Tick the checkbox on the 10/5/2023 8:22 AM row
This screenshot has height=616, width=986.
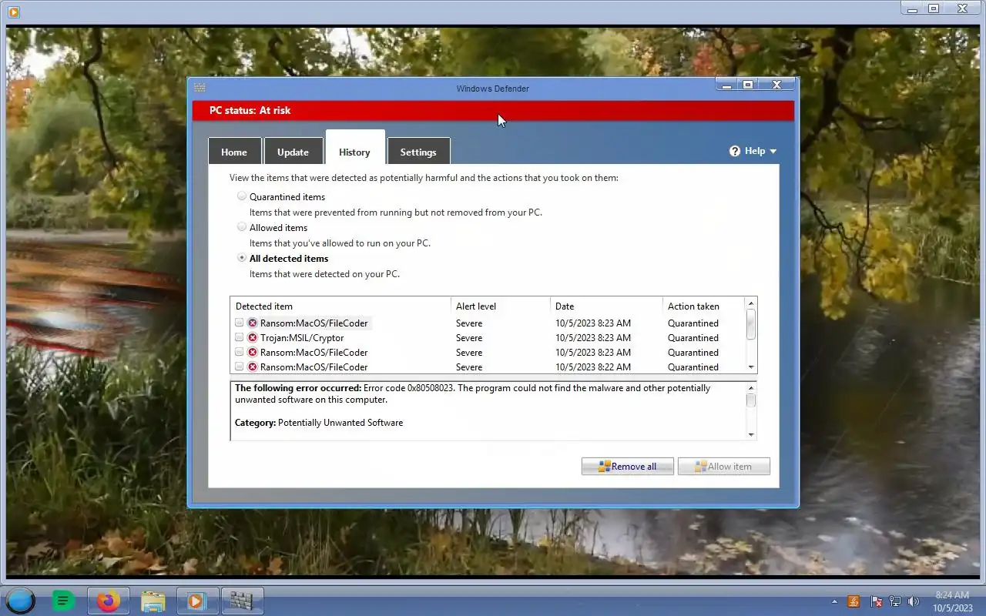[240, 367]
